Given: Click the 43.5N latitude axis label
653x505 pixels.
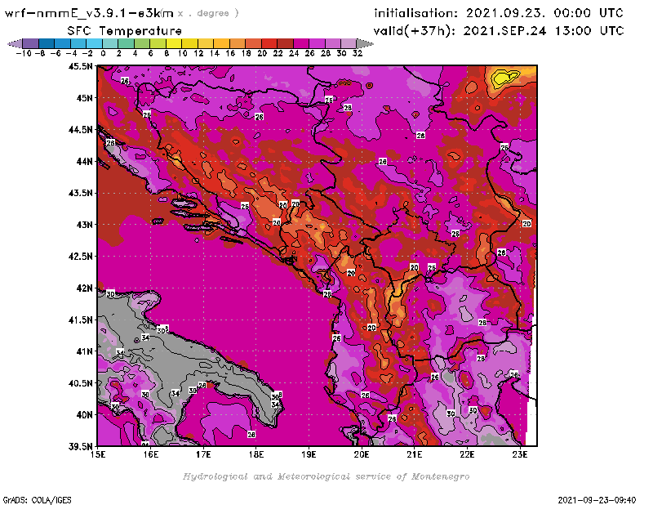Looking at the screenshot, I should (x=80, y=193).
